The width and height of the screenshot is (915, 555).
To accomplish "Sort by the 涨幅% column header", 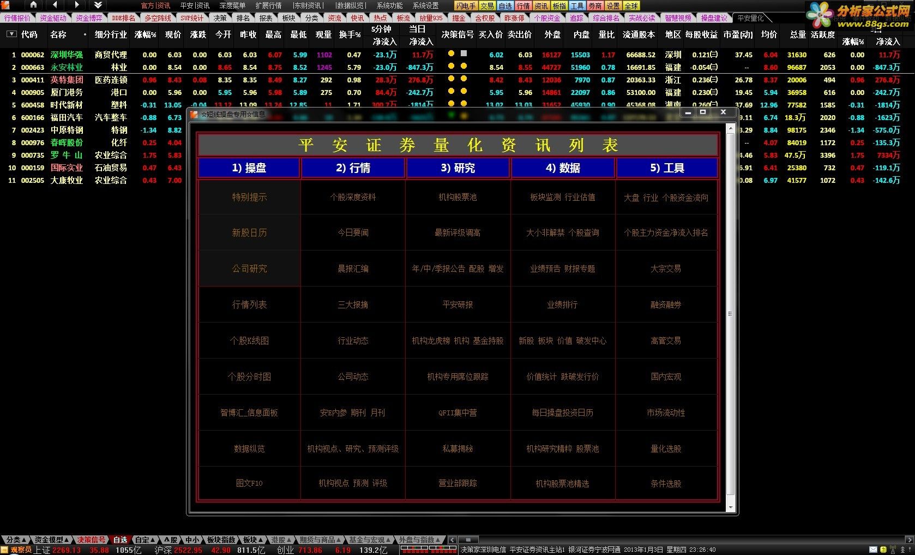I will (146, 34).
